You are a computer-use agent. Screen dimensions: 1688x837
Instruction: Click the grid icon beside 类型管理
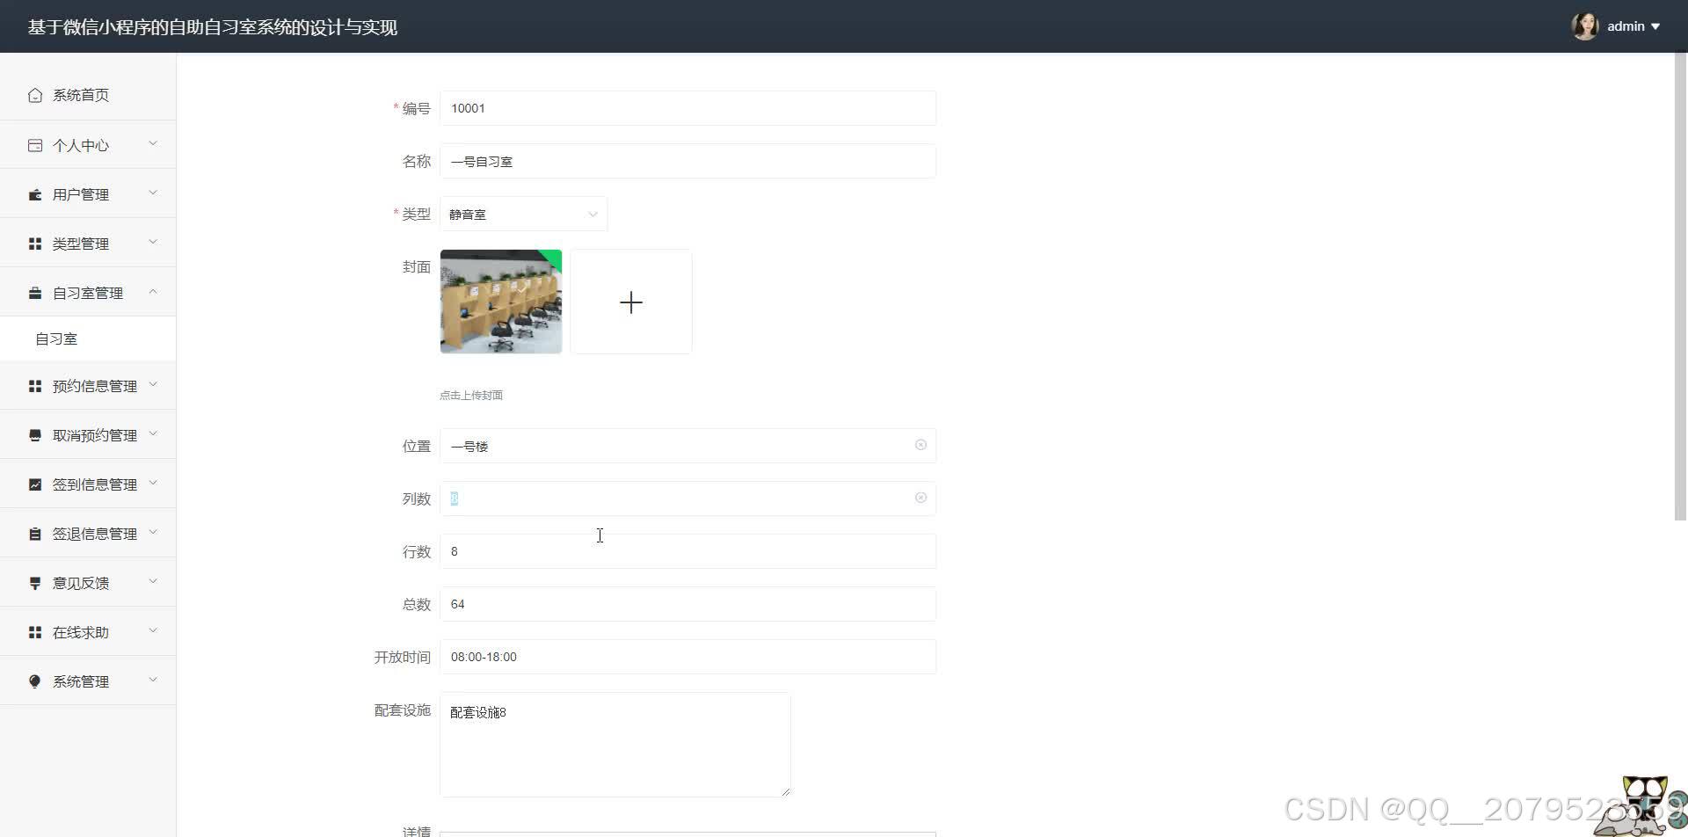[35, 244]
